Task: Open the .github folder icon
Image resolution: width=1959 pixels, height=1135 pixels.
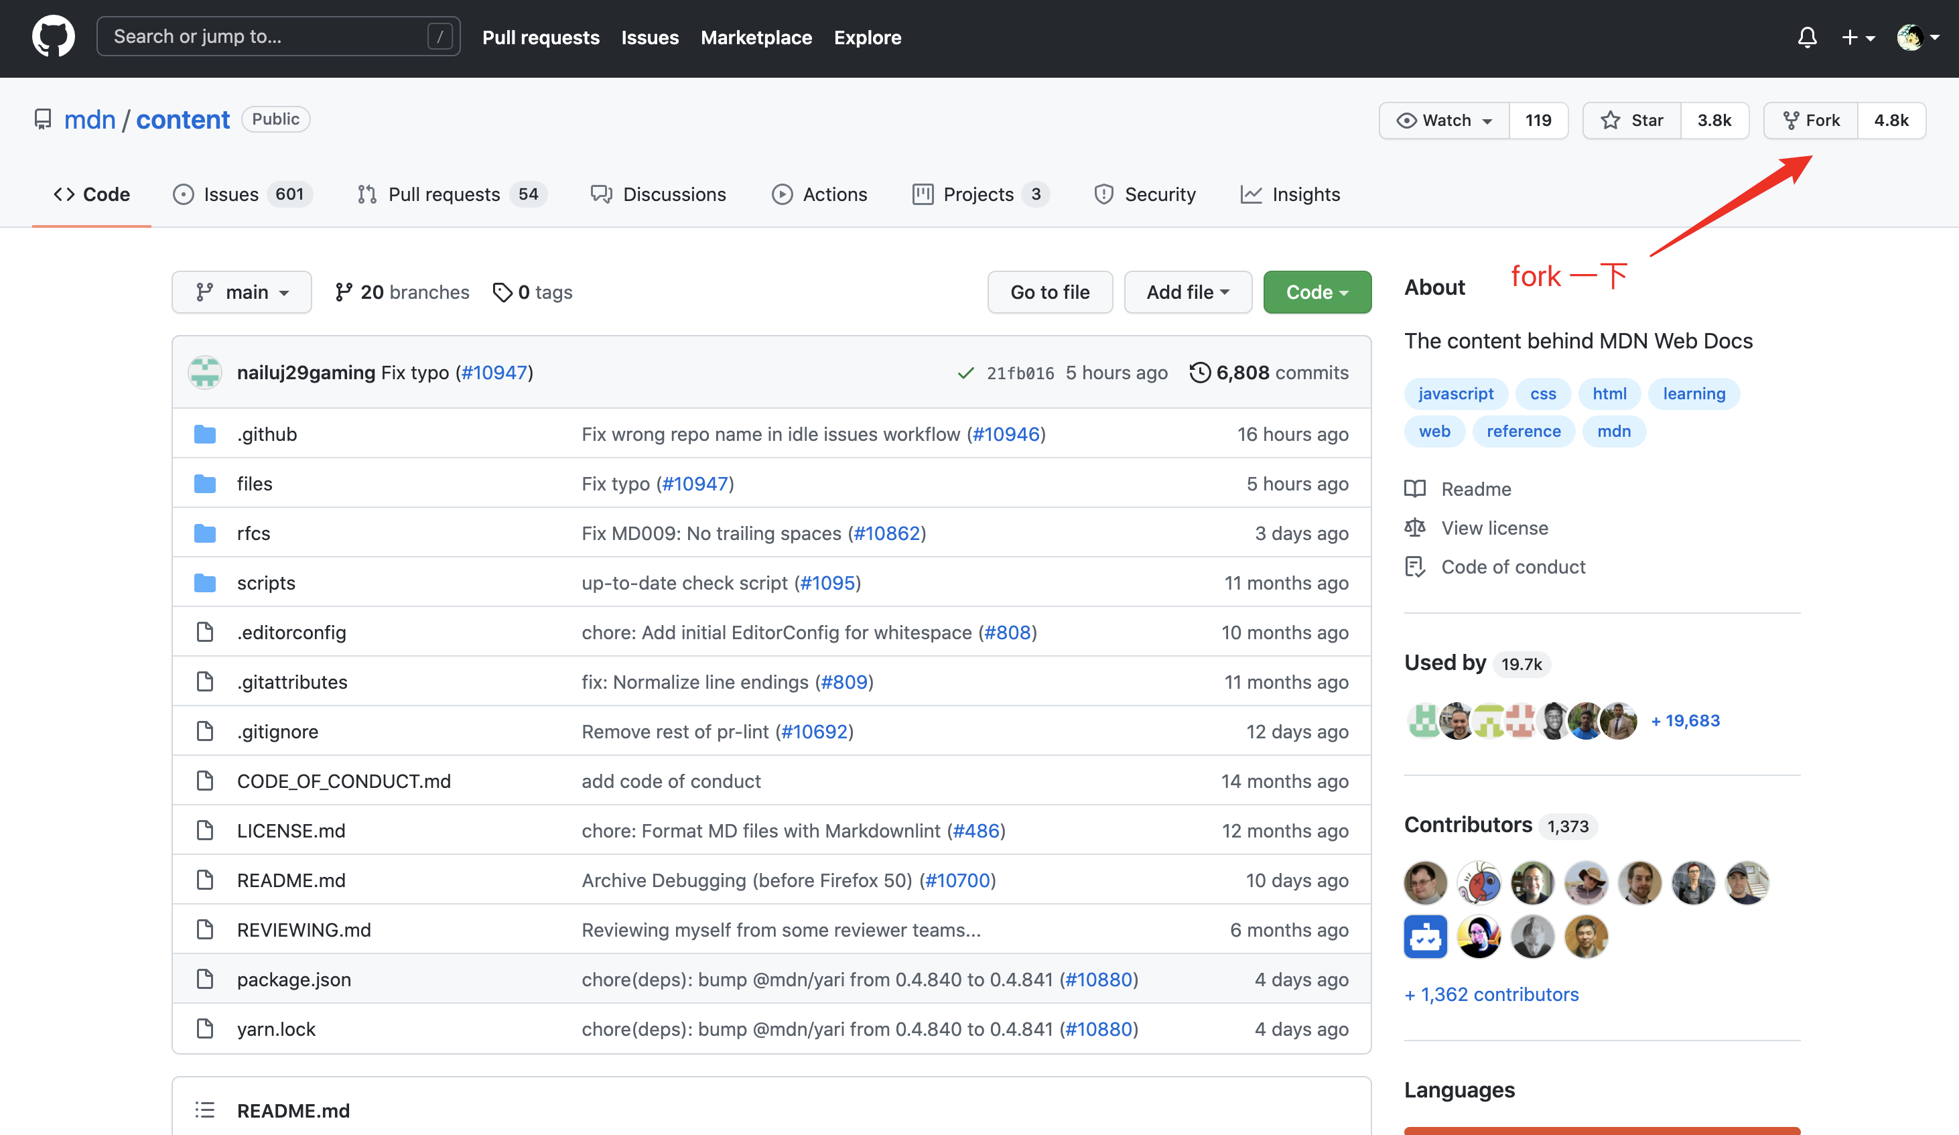Action: click(x=204, y=433)
